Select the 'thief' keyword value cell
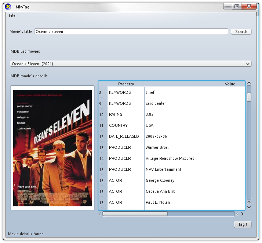The image size is (262, 243). coord(195,92)
